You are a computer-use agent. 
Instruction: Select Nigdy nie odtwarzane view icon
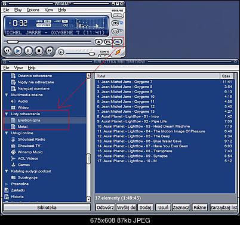[13, 82]
